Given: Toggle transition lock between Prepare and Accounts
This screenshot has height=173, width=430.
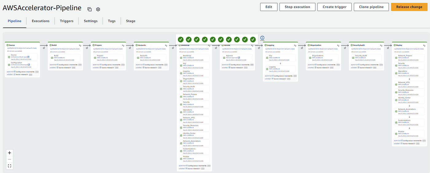Looking at the screenshot, I should tap(129, 48).
